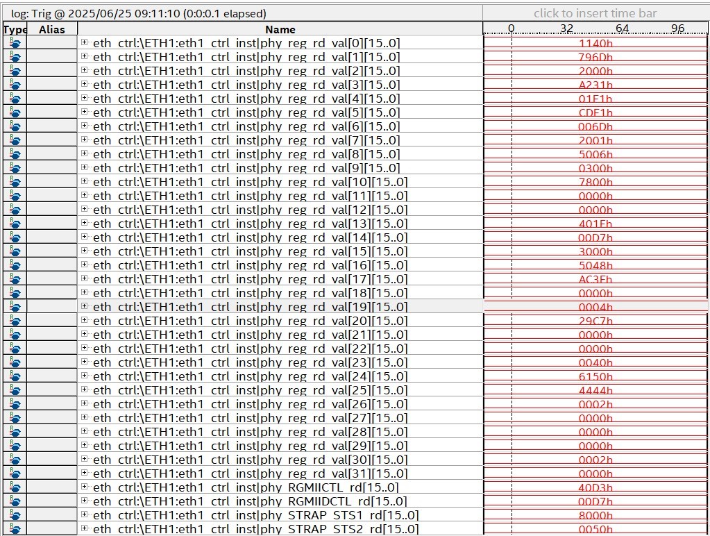The height and width of the screenshot is (536, 710).
Task: Select the phy_reg_rd_val[14] signal name
Action: pos(250,237)
